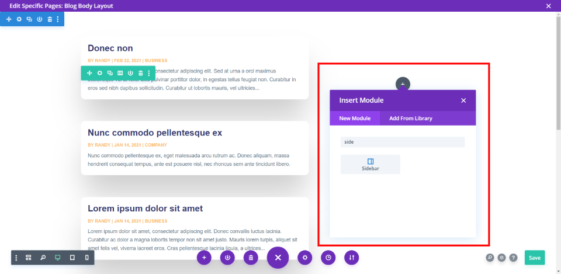Select desktop view mode
Image resolution: width=561 pixels, height=274 pixels.
coord(57,258)
